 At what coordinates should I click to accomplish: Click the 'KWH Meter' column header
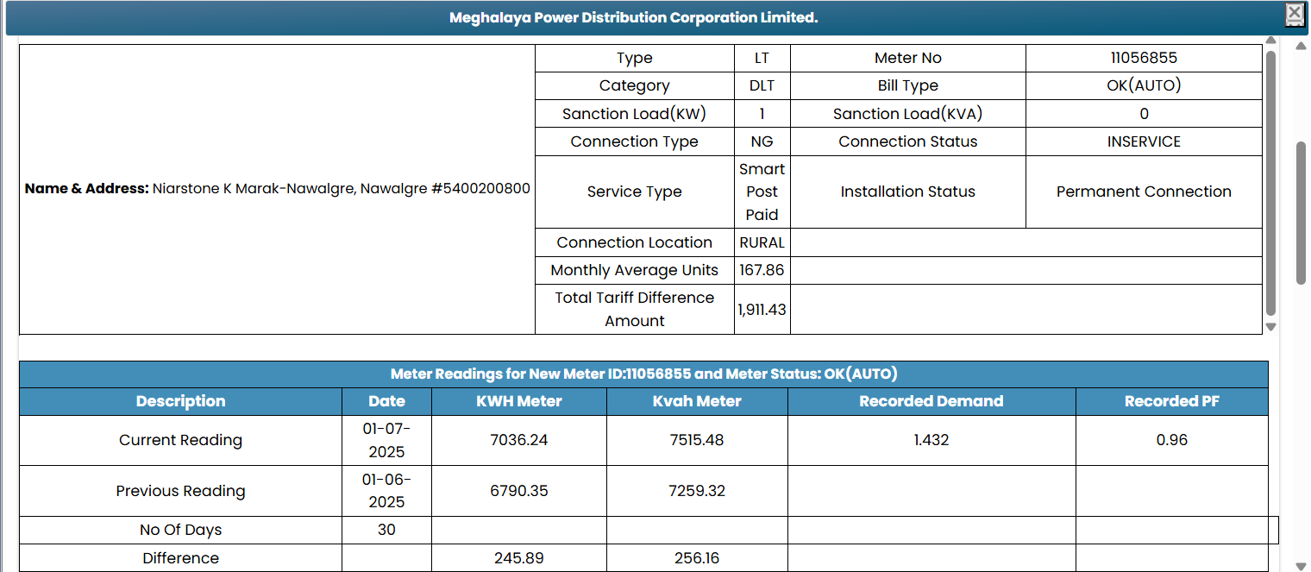point(519,401)
